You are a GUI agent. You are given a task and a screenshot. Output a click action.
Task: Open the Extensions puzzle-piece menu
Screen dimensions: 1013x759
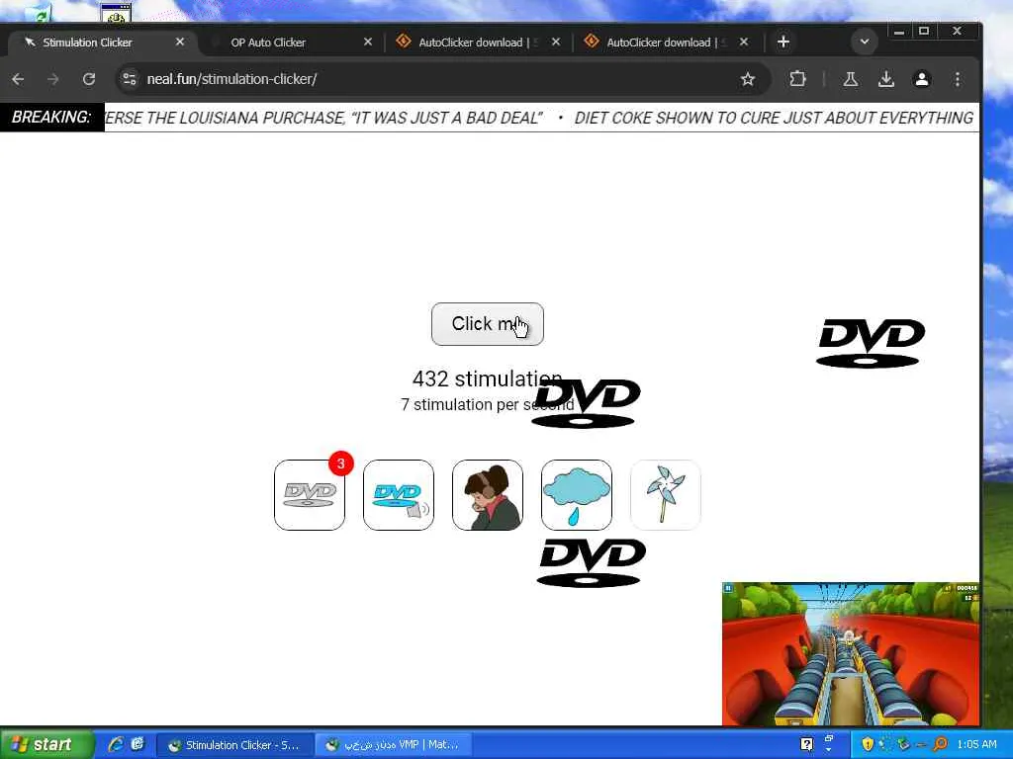(798, 79)
